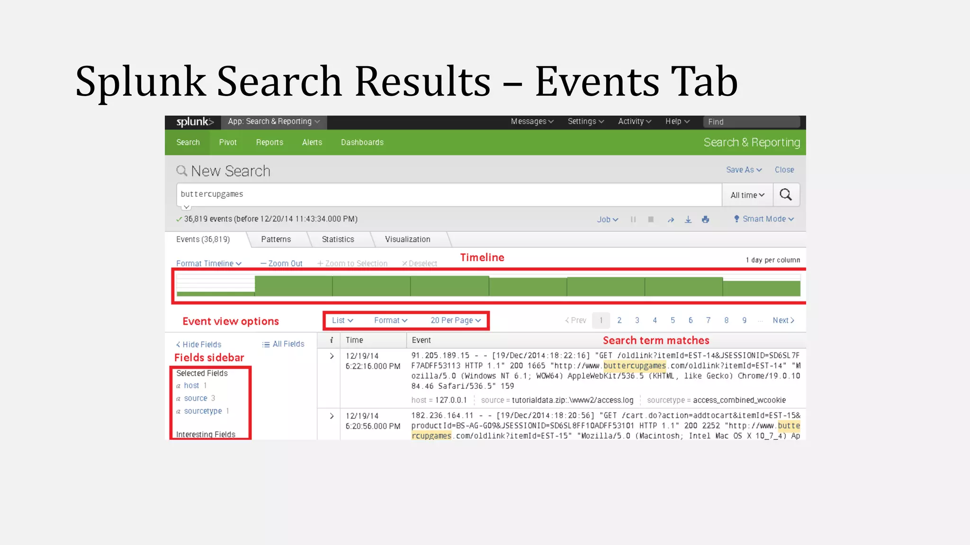
Task: Pause the search job
Action: pos(633,220)
